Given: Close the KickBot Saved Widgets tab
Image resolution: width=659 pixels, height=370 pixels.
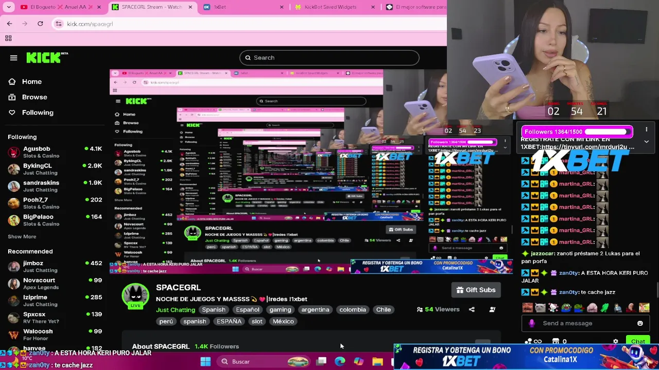Looking at the screenshot, I should [374, 7].
